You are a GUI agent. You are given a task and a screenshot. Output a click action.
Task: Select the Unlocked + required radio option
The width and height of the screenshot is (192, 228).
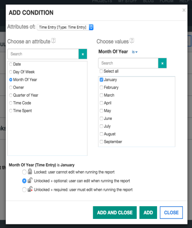tap(24, 189)
